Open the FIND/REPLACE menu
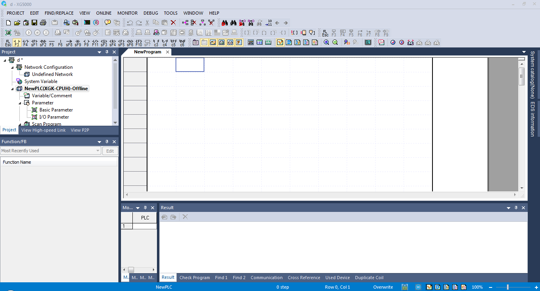Image resolution: width=540 pixels, height=291 pixels. click(x=59, y=13)
